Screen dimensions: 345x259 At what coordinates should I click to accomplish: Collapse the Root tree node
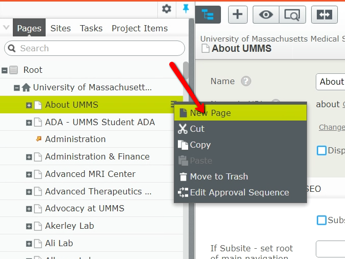coord(5,70)
